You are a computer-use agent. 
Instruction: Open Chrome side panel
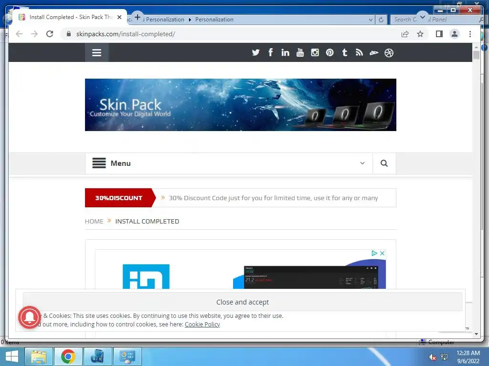[439, 34]
